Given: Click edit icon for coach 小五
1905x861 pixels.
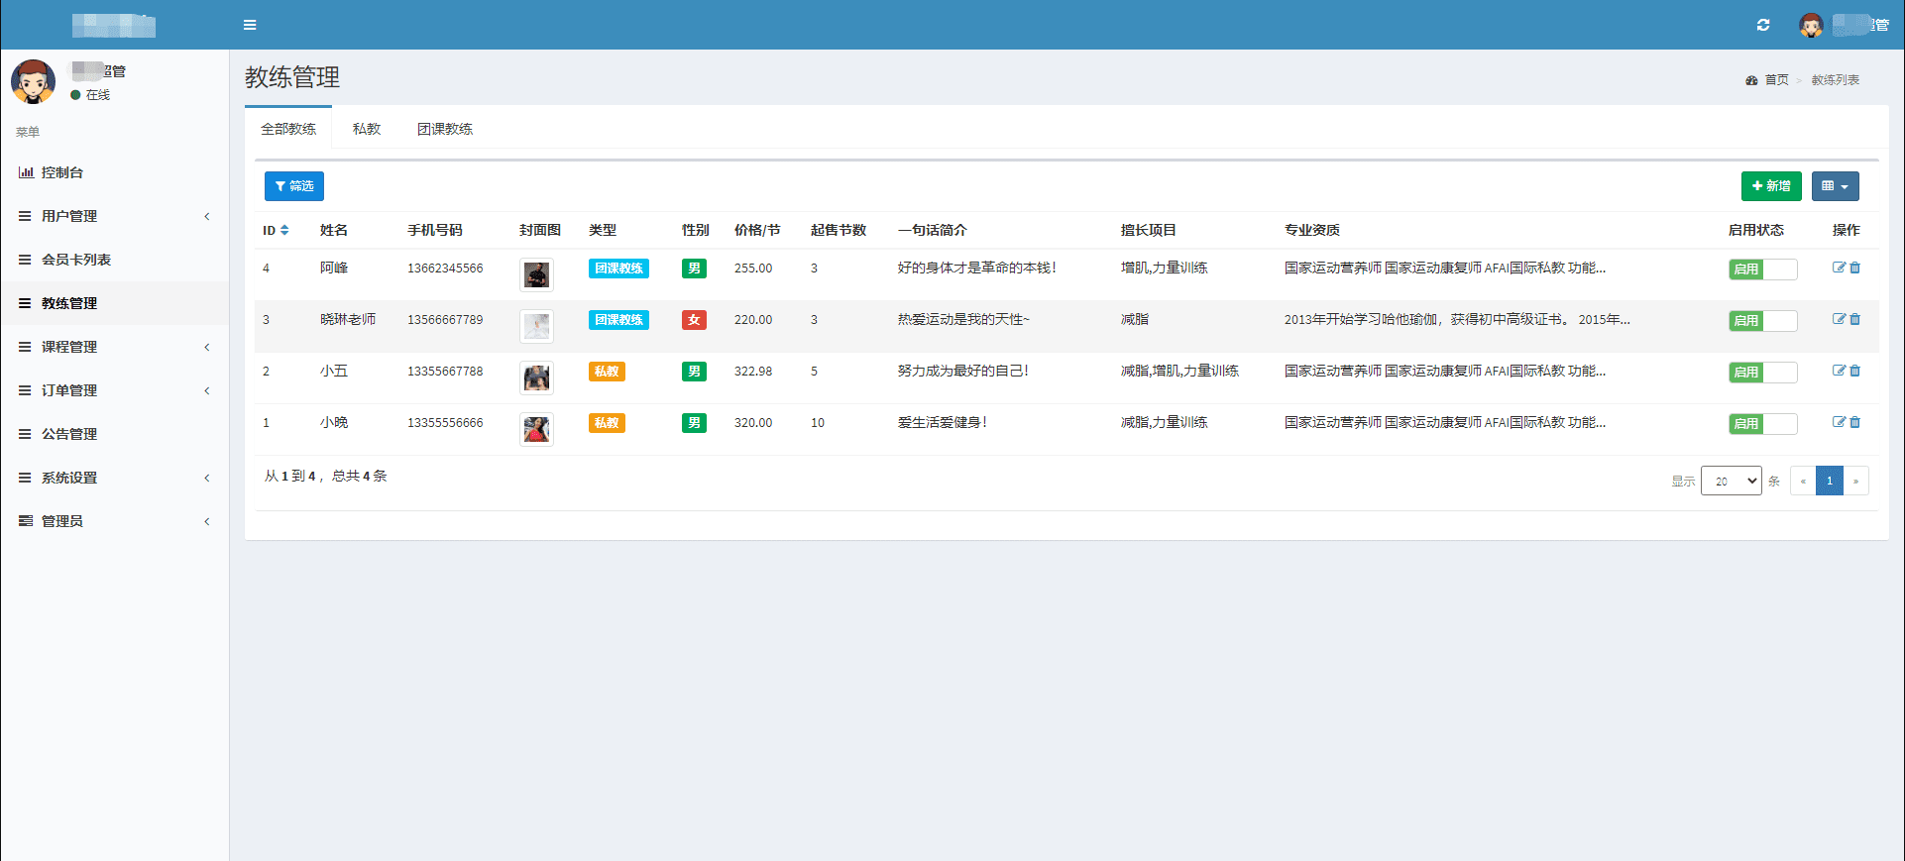Looking at the screenshot, I should pyautogui.click(x=1839, y=371).
